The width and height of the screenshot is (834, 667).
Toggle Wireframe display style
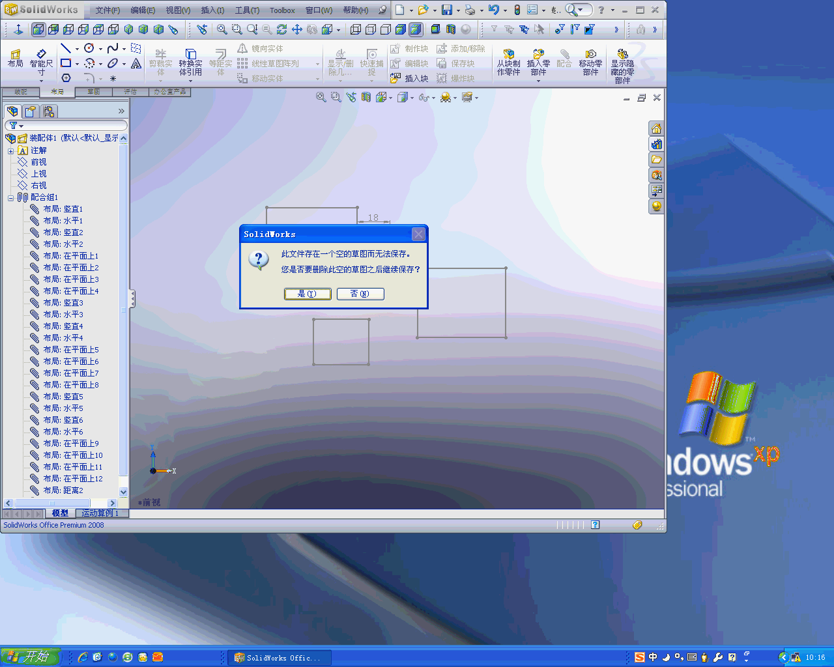(x=356, y=29)
